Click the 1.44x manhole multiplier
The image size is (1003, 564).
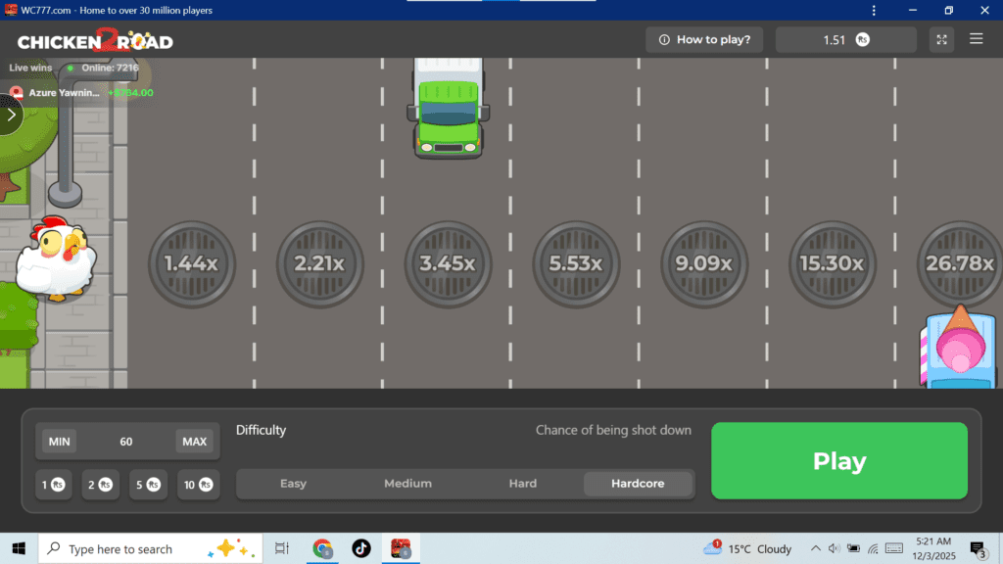[x=191, y=263]
